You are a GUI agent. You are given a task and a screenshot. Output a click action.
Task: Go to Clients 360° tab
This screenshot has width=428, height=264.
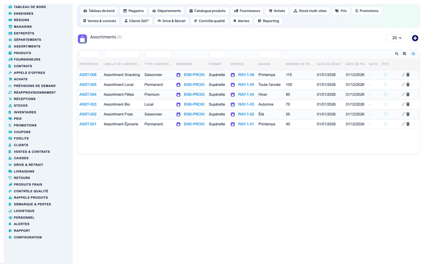(137, 21)
